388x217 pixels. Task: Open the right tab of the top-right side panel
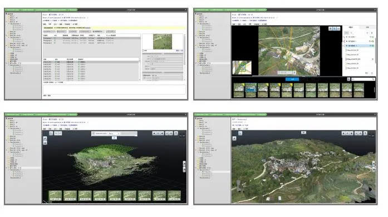(367, 27)
